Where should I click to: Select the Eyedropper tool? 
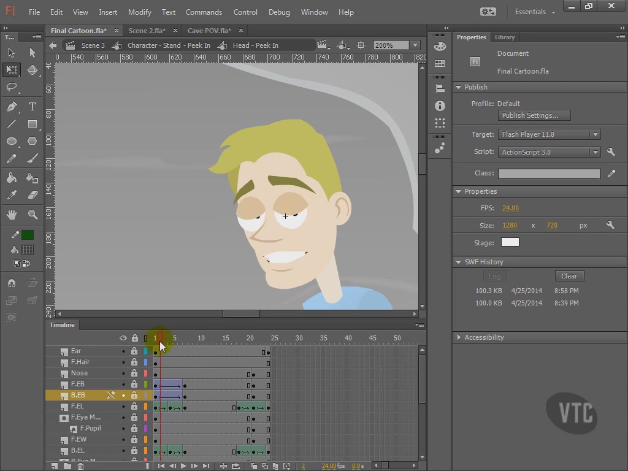(x=11, y=195)
